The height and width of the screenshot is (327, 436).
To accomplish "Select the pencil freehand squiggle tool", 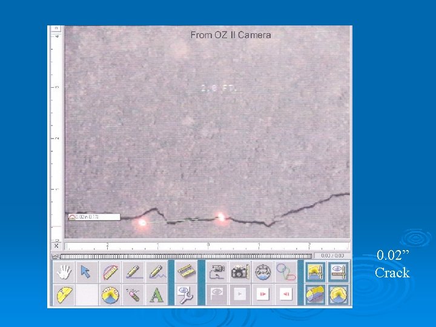I will (x=156, y=272).
